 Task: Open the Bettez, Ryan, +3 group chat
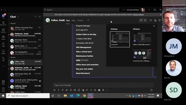[x=25, y=47]
